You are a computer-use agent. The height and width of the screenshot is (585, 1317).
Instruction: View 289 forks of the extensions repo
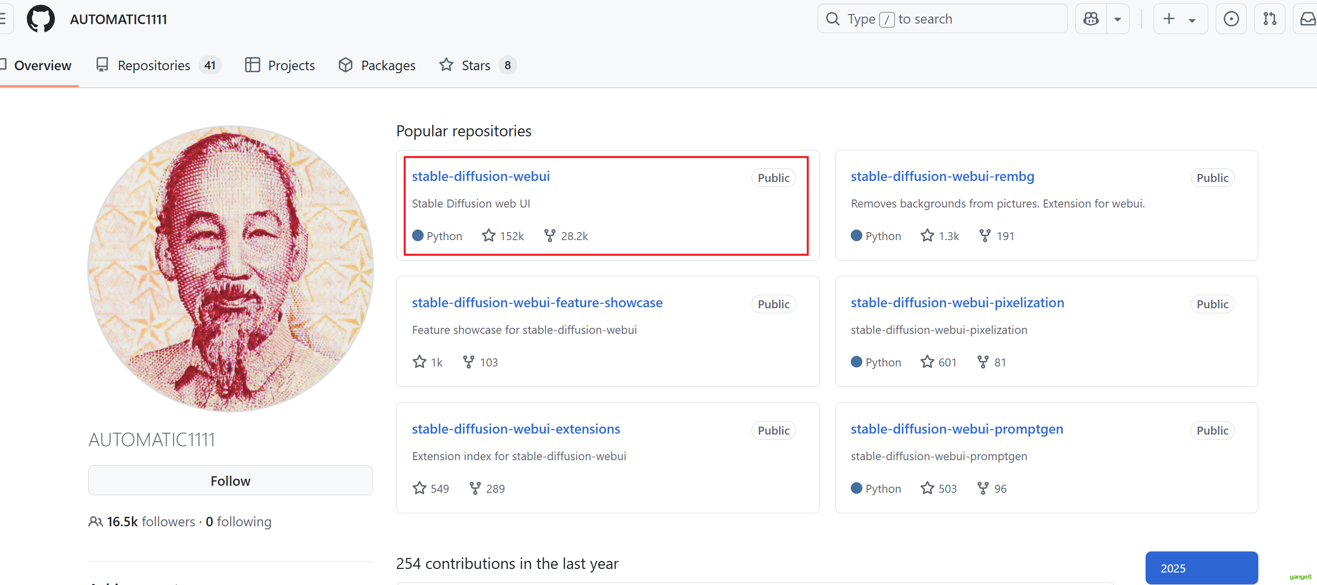tap(487, 488)
